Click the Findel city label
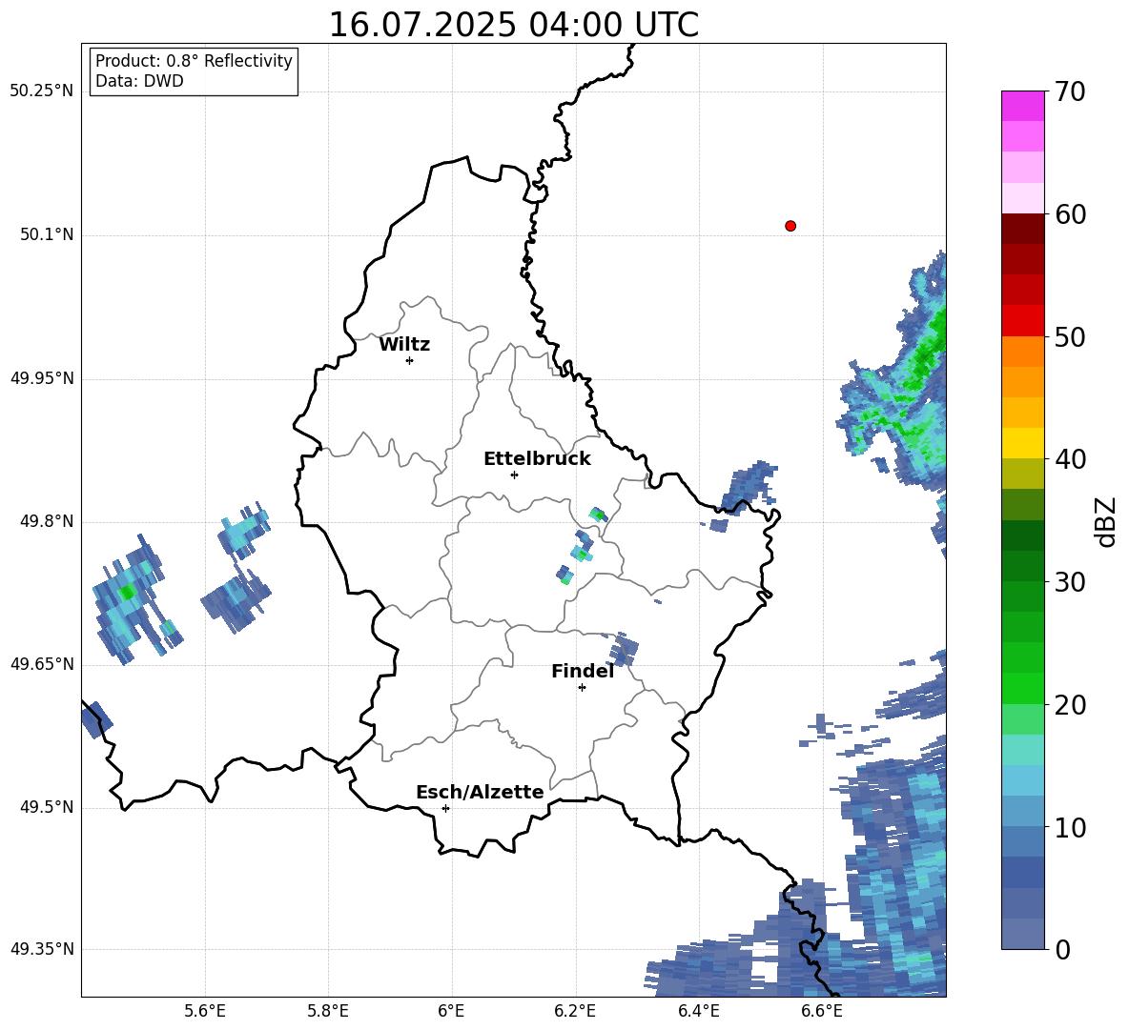This screenshot has height=1030, width=1129. pos(583,671)
